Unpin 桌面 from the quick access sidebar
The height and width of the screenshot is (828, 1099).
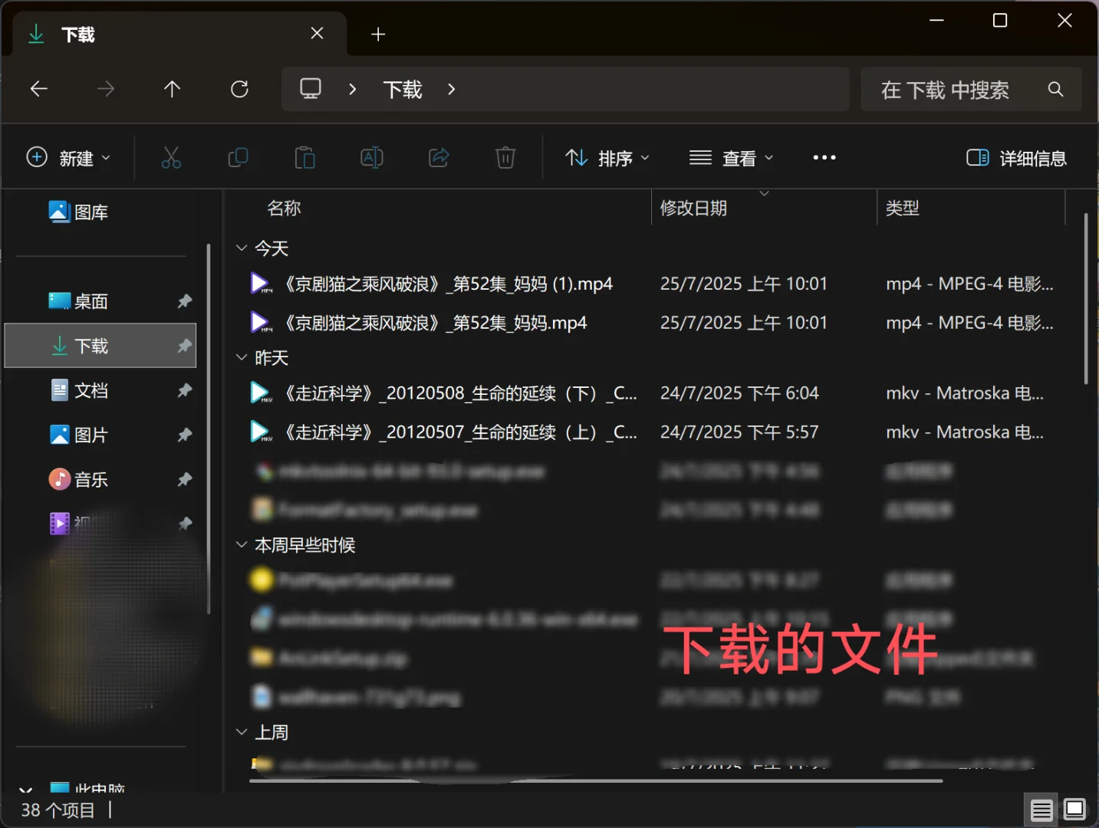[184, 301]
